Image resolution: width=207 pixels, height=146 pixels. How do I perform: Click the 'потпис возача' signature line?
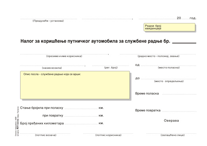point(45,133)
